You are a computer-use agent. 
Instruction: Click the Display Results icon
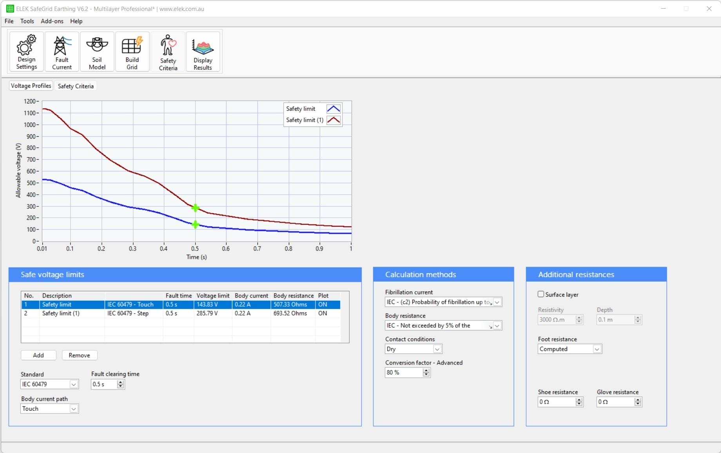pyautogui.click(x=203, y=52)
